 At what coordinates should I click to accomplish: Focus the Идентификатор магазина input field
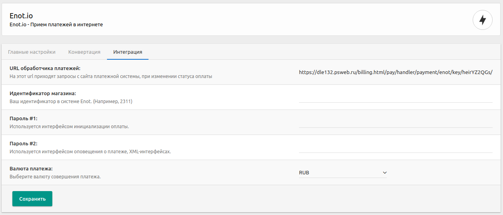coord(396,97)
